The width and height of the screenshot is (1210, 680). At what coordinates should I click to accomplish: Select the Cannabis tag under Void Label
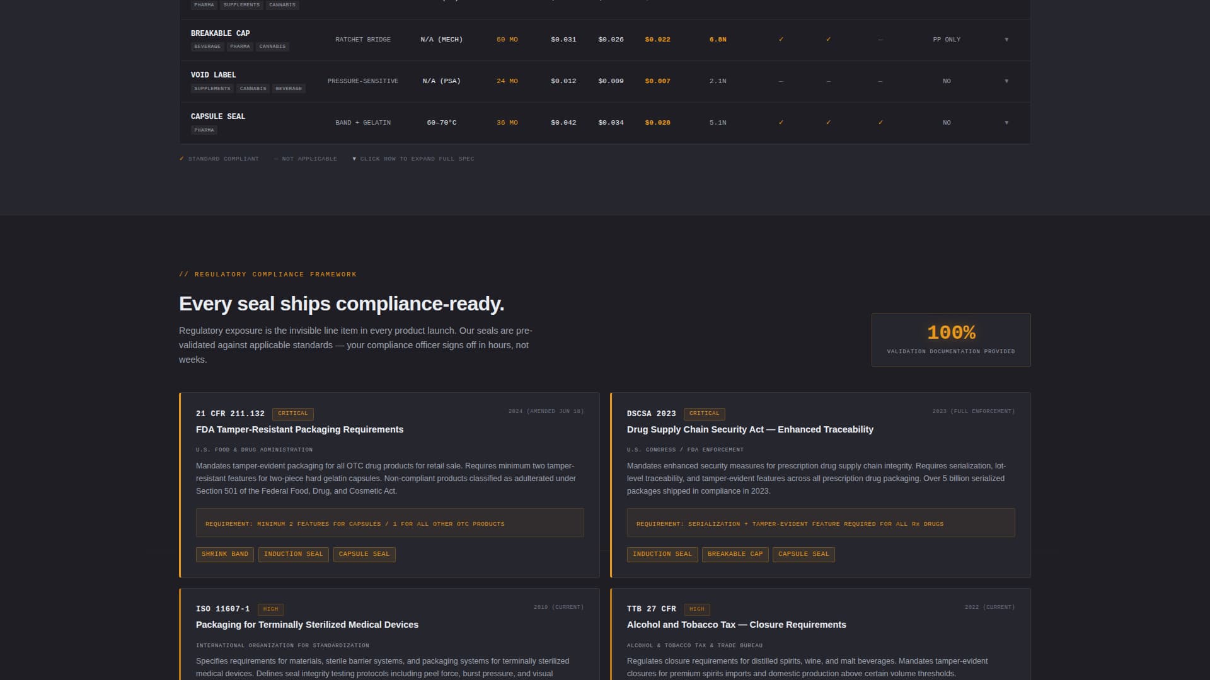pos(253,89)
